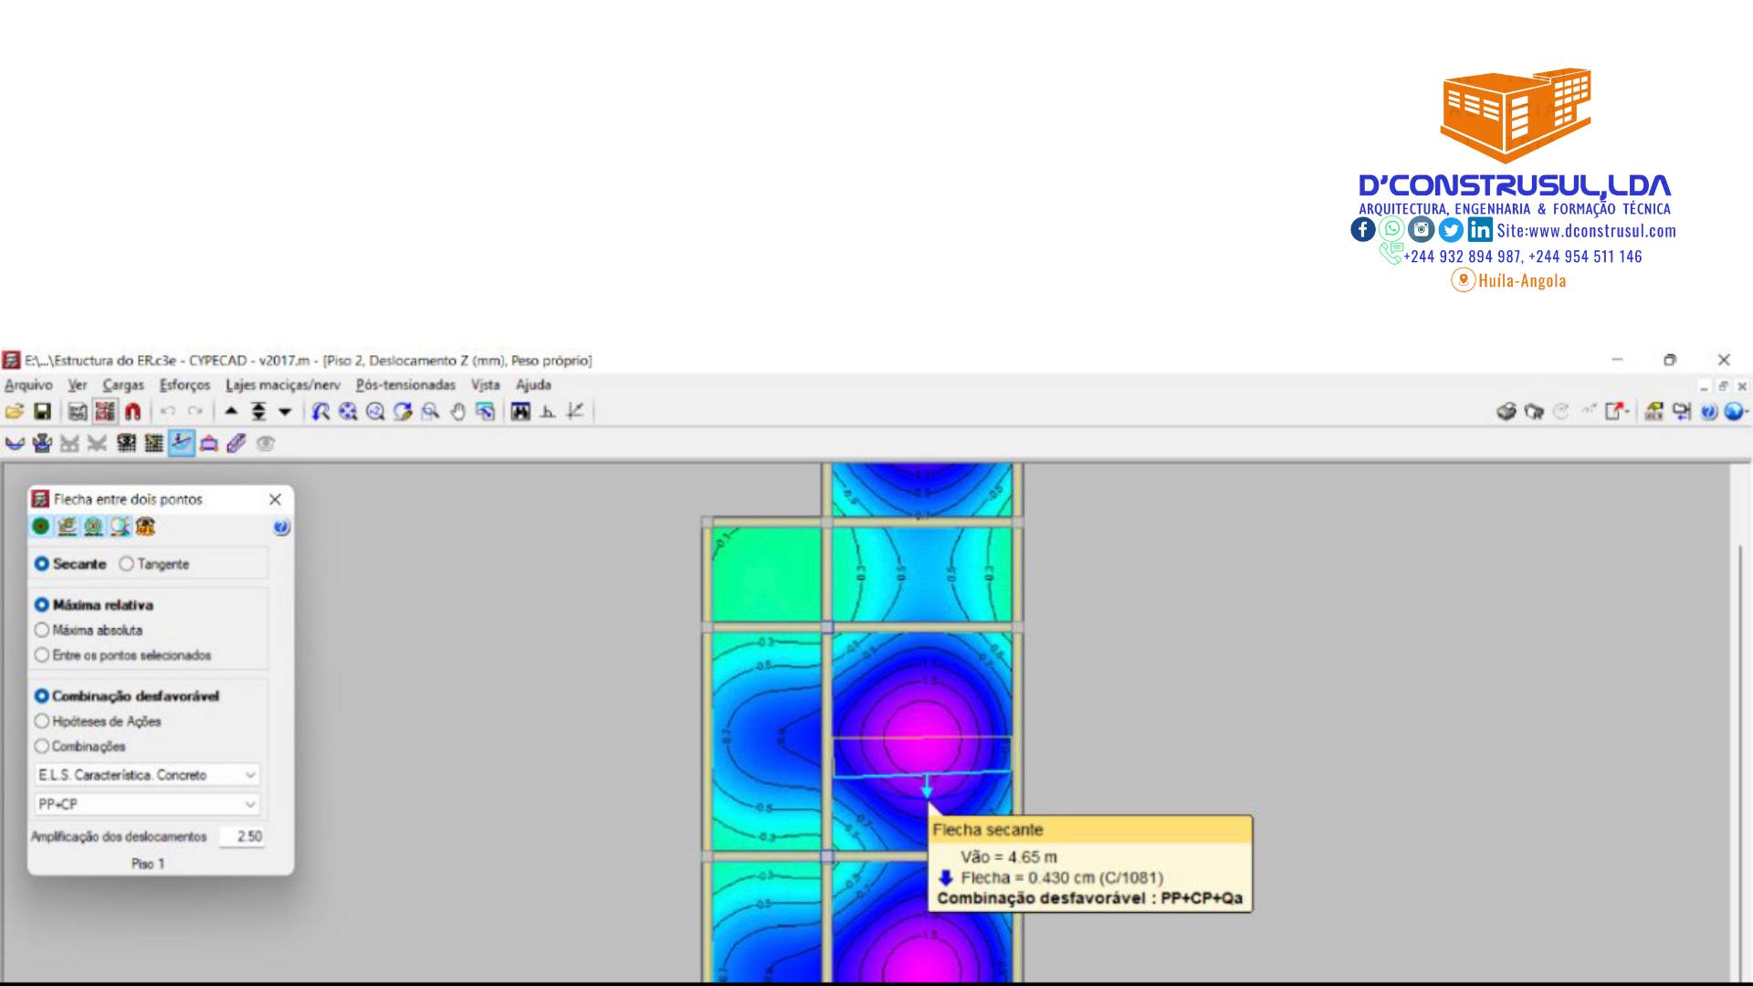1753x986 pixels.
Task: Click the go-to-floor selector icon between triangles
Action: tap(258, 412)
